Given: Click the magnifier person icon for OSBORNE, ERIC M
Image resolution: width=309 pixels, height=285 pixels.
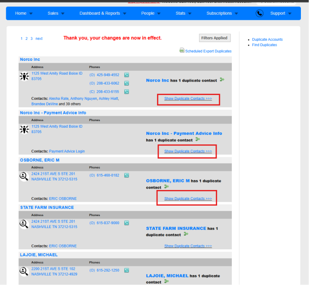Looking at the screenshot, I should pyautogui.click(x=24, y=177).
